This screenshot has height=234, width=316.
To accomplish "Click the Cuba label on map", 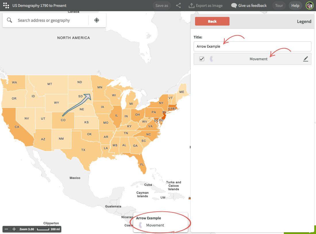I will [148, 185].
